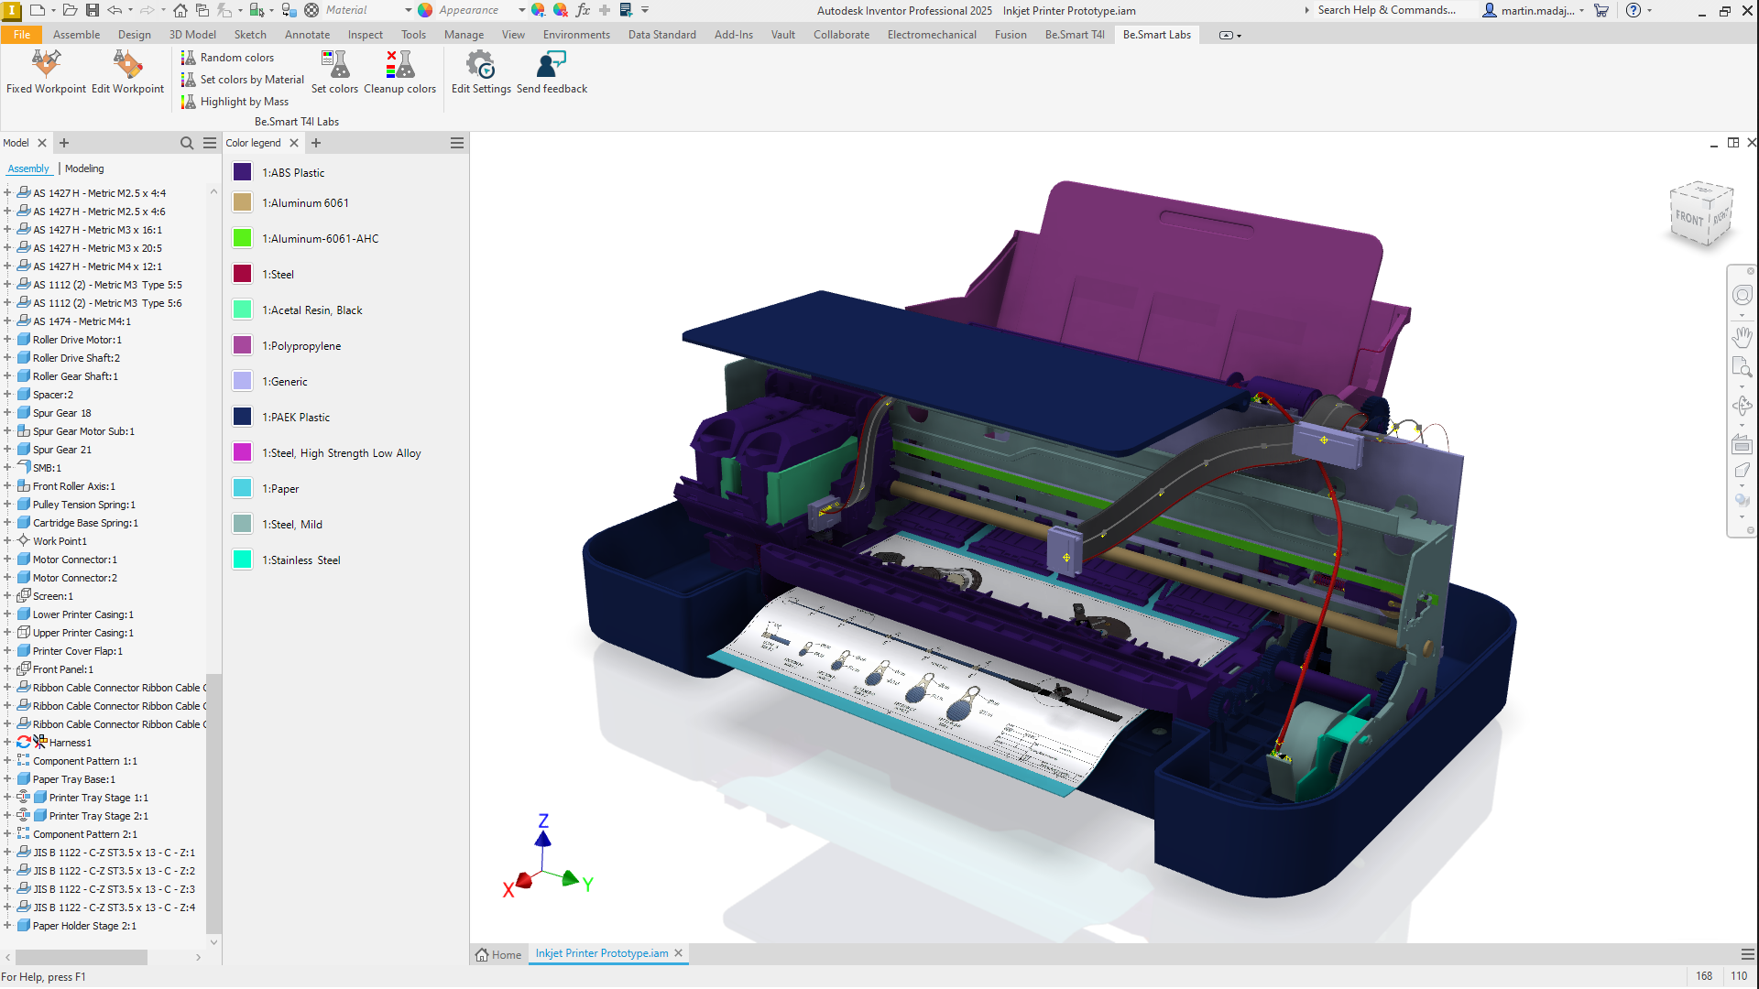This screenshot has width=1759, height=989.
Task: Click the Steel color swatch in legend
Action: (242, 274)
